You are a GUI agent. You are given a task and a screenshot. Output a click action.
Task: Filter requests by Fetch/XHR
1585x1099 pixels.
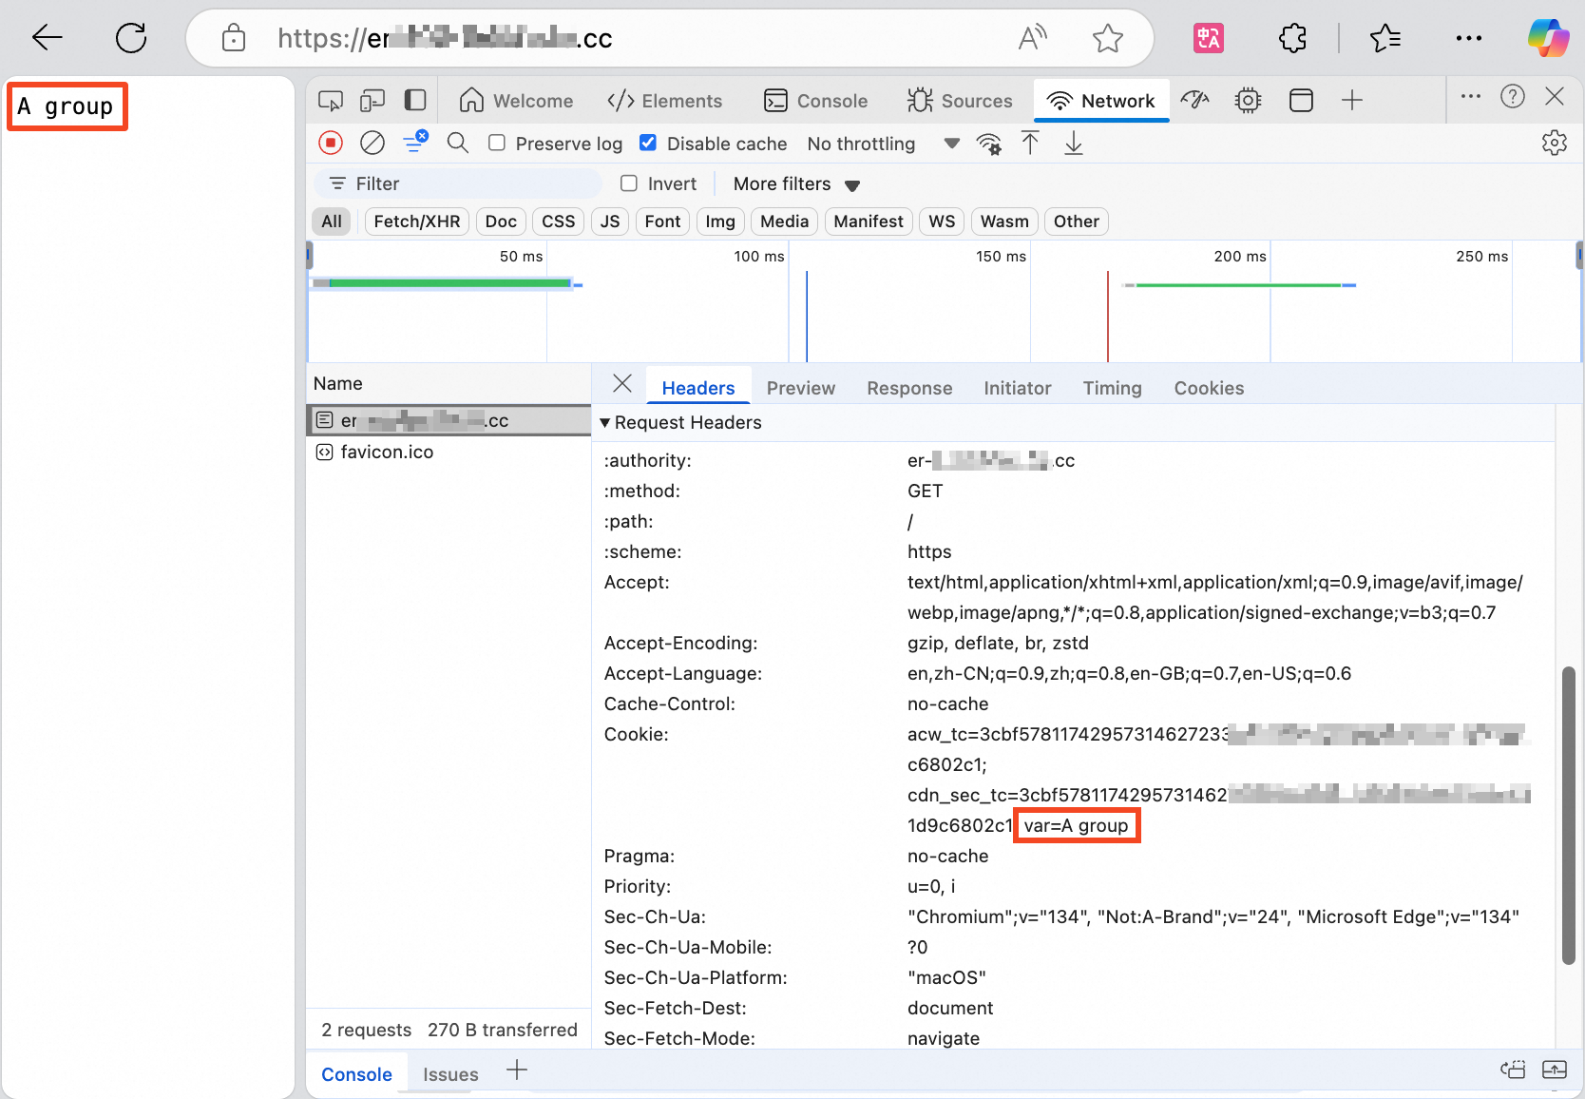[x=417, y=222]
